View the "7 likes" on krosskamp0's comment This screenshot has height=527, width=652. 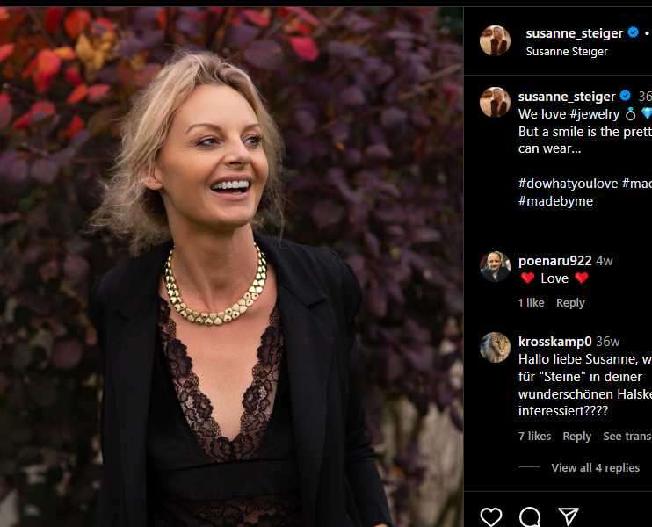pyautogui.click(x=534, y=436)
